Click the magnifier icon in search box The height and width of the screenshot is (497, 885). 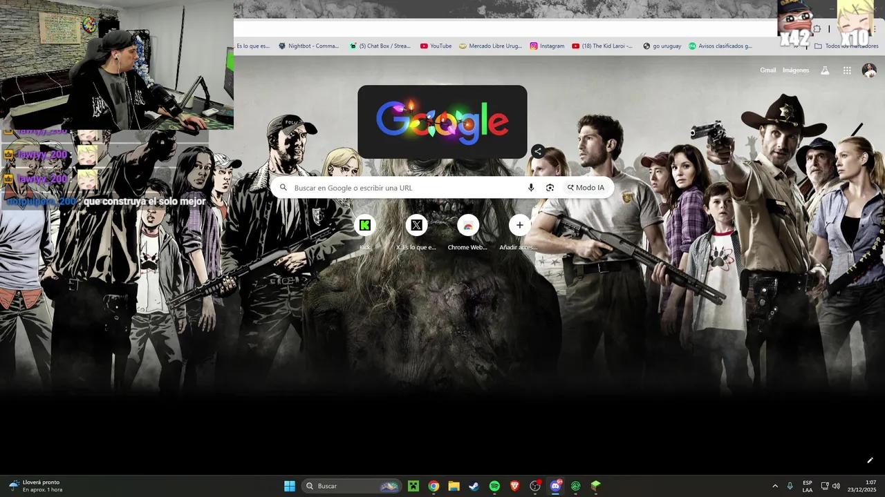tap(283, 188)
